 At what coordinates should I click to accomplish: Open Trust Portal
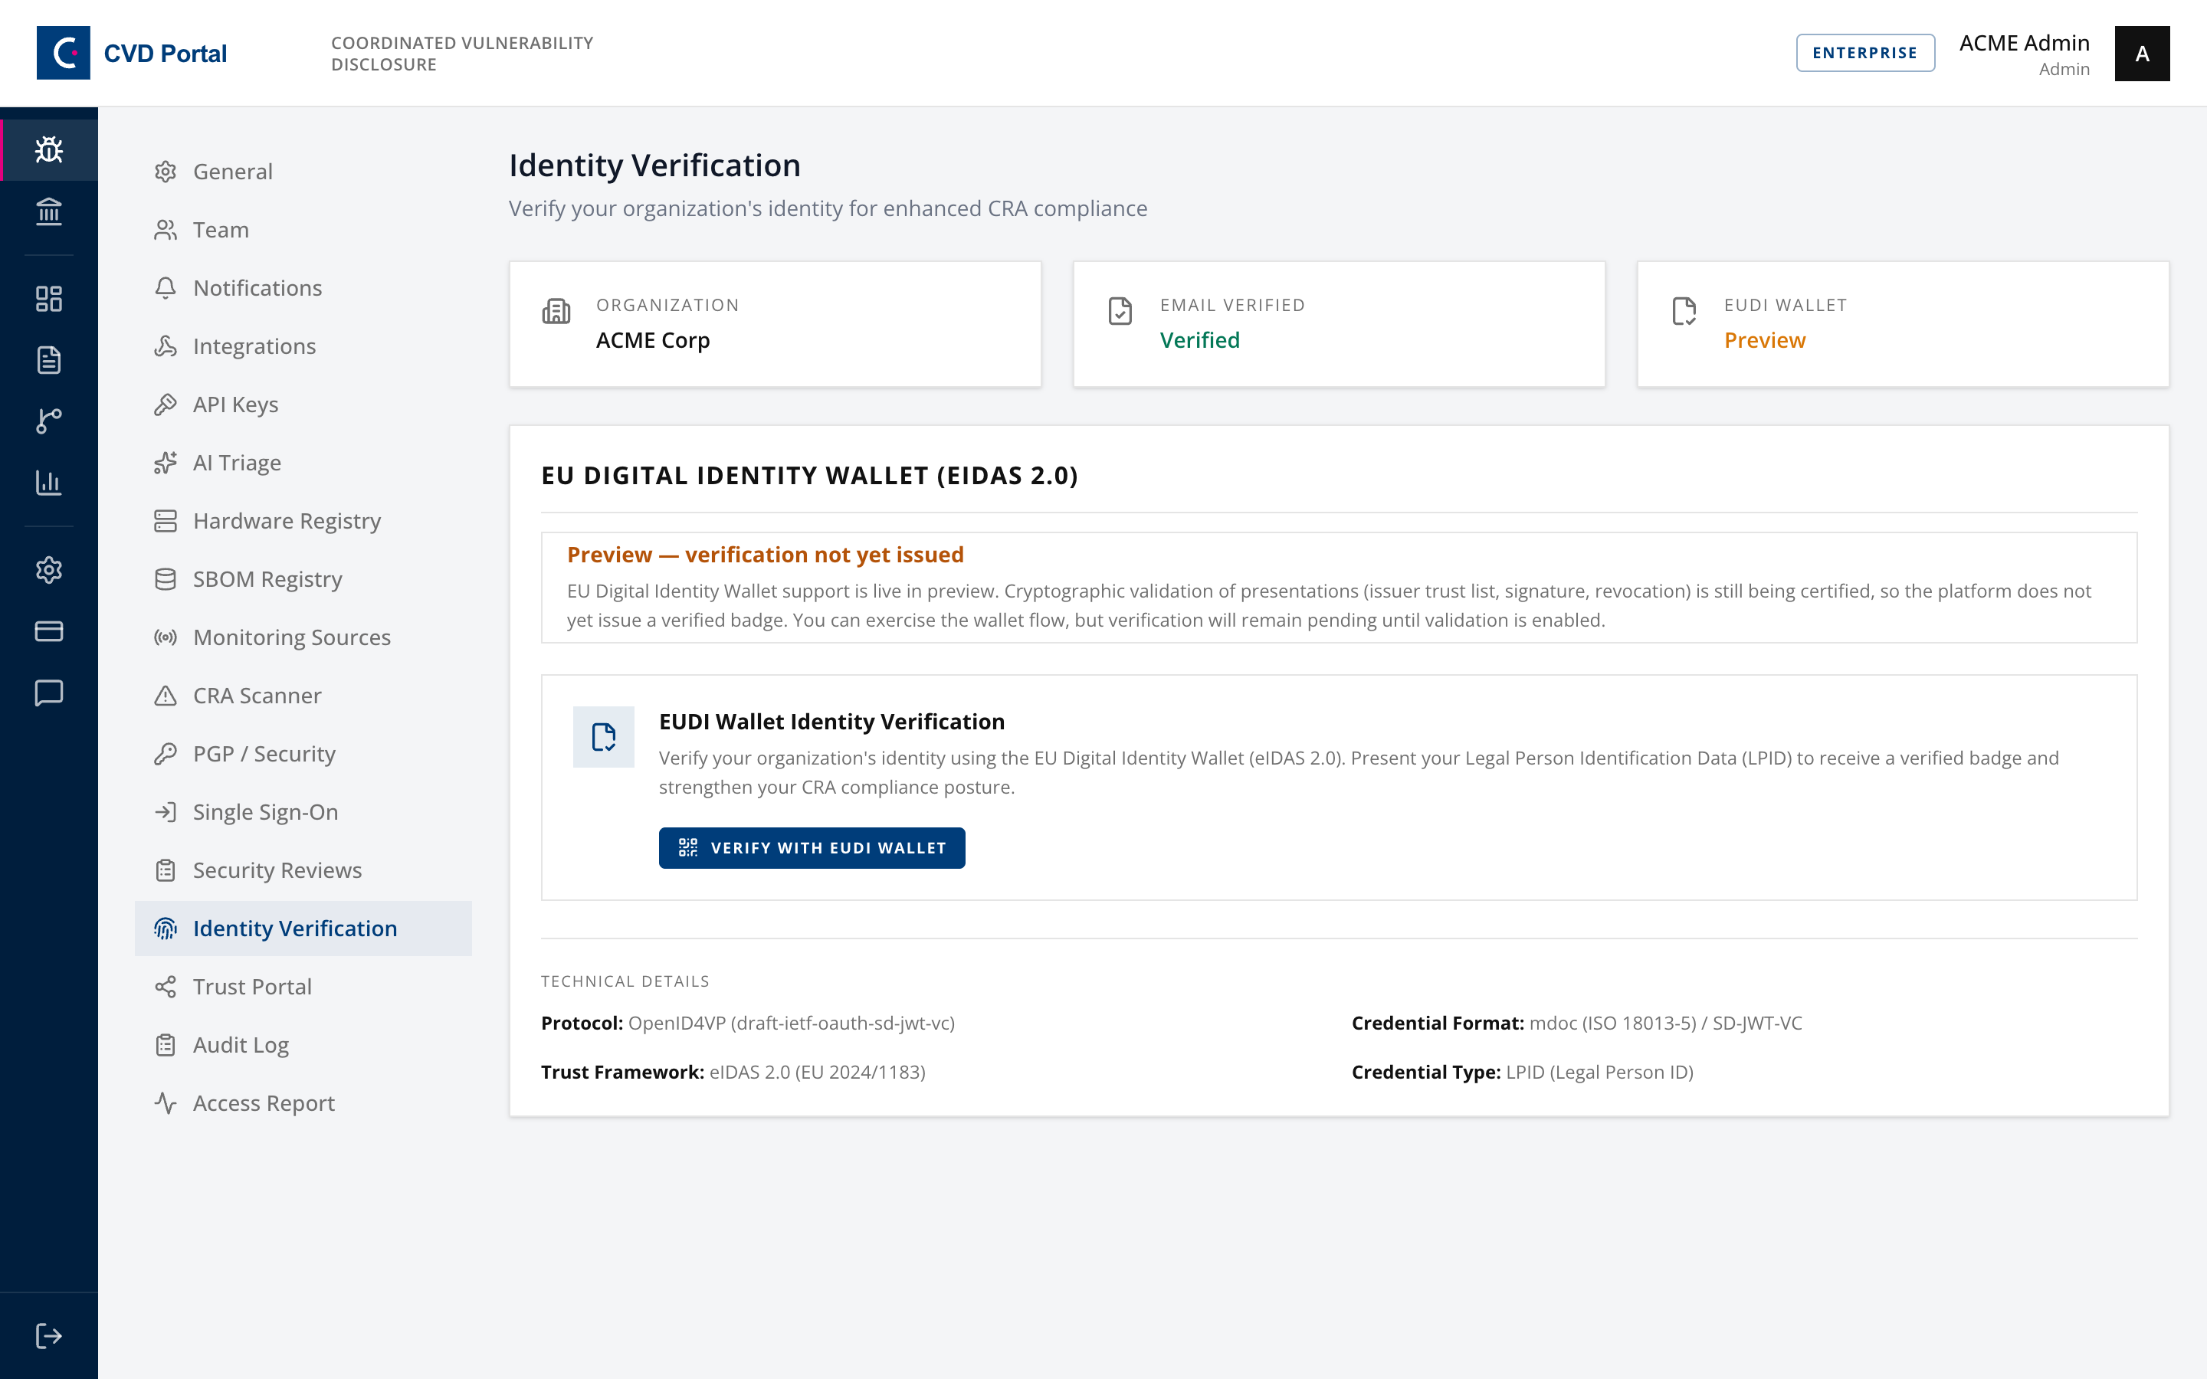(x=303, y=987)
